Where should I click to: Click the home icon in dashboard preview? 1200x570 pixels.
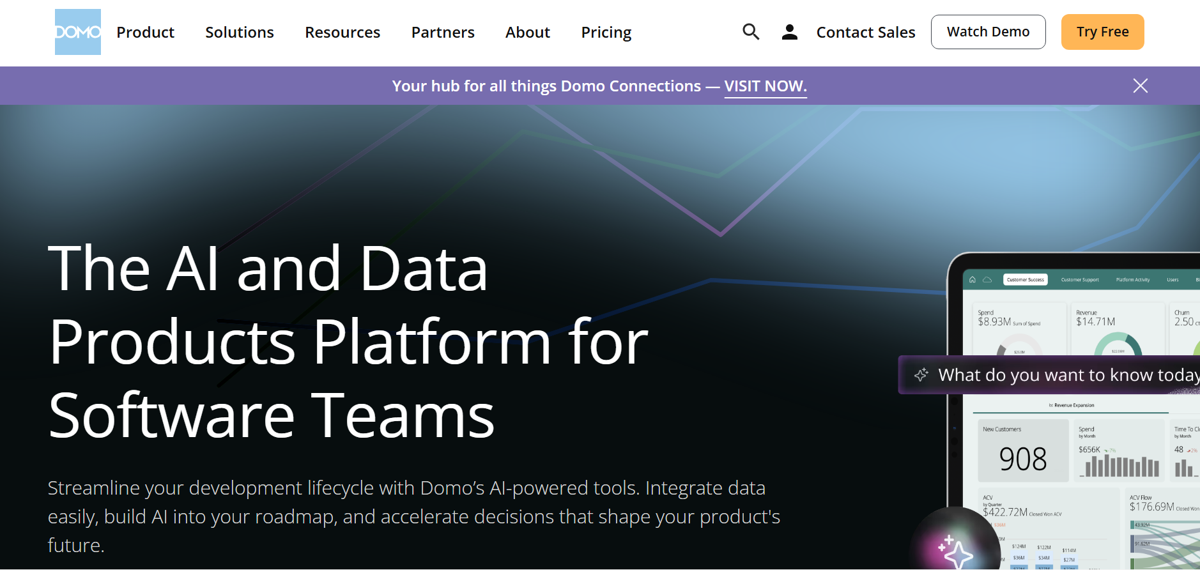coord(973,279)
